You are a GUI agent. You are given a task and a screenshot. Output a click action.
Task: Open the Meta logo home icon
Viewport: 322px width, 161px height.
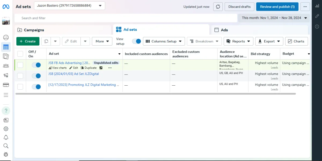click(6, 7)
